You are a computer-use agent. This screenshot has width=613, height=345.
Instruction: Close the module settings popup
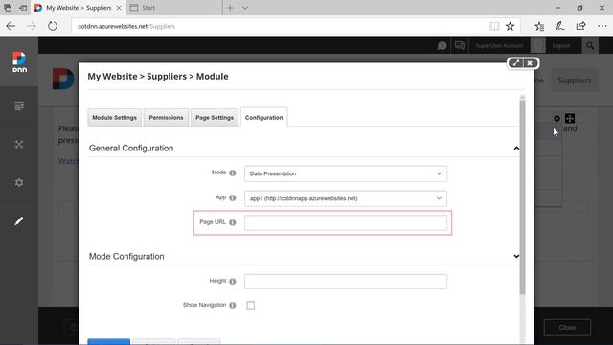click(x=530, y=63)
